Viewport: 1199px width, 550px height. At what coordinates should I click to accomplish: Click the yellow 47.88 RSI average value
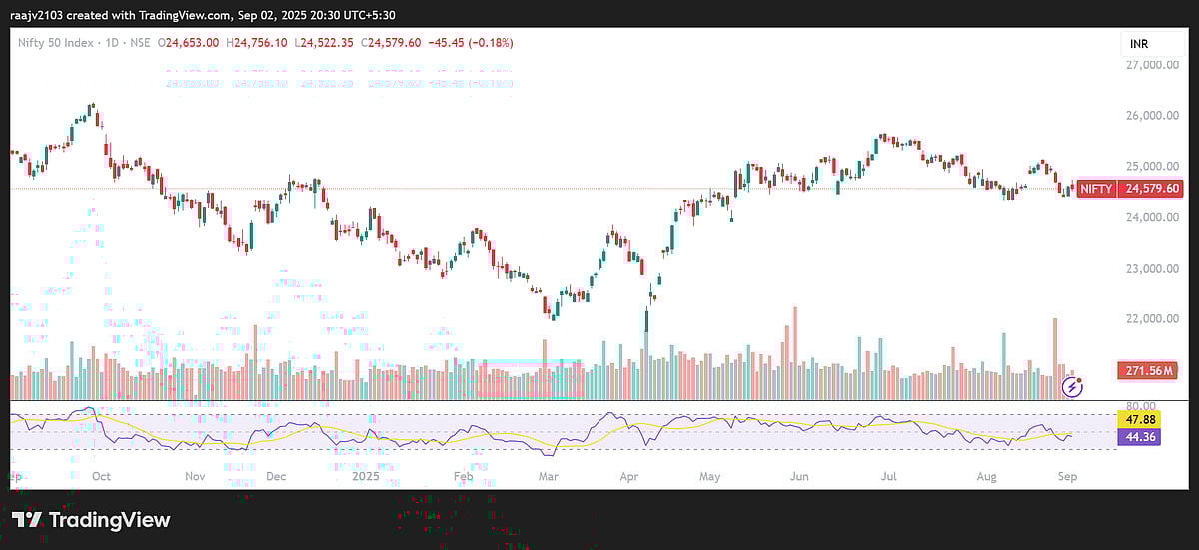tap(1138, 421)
